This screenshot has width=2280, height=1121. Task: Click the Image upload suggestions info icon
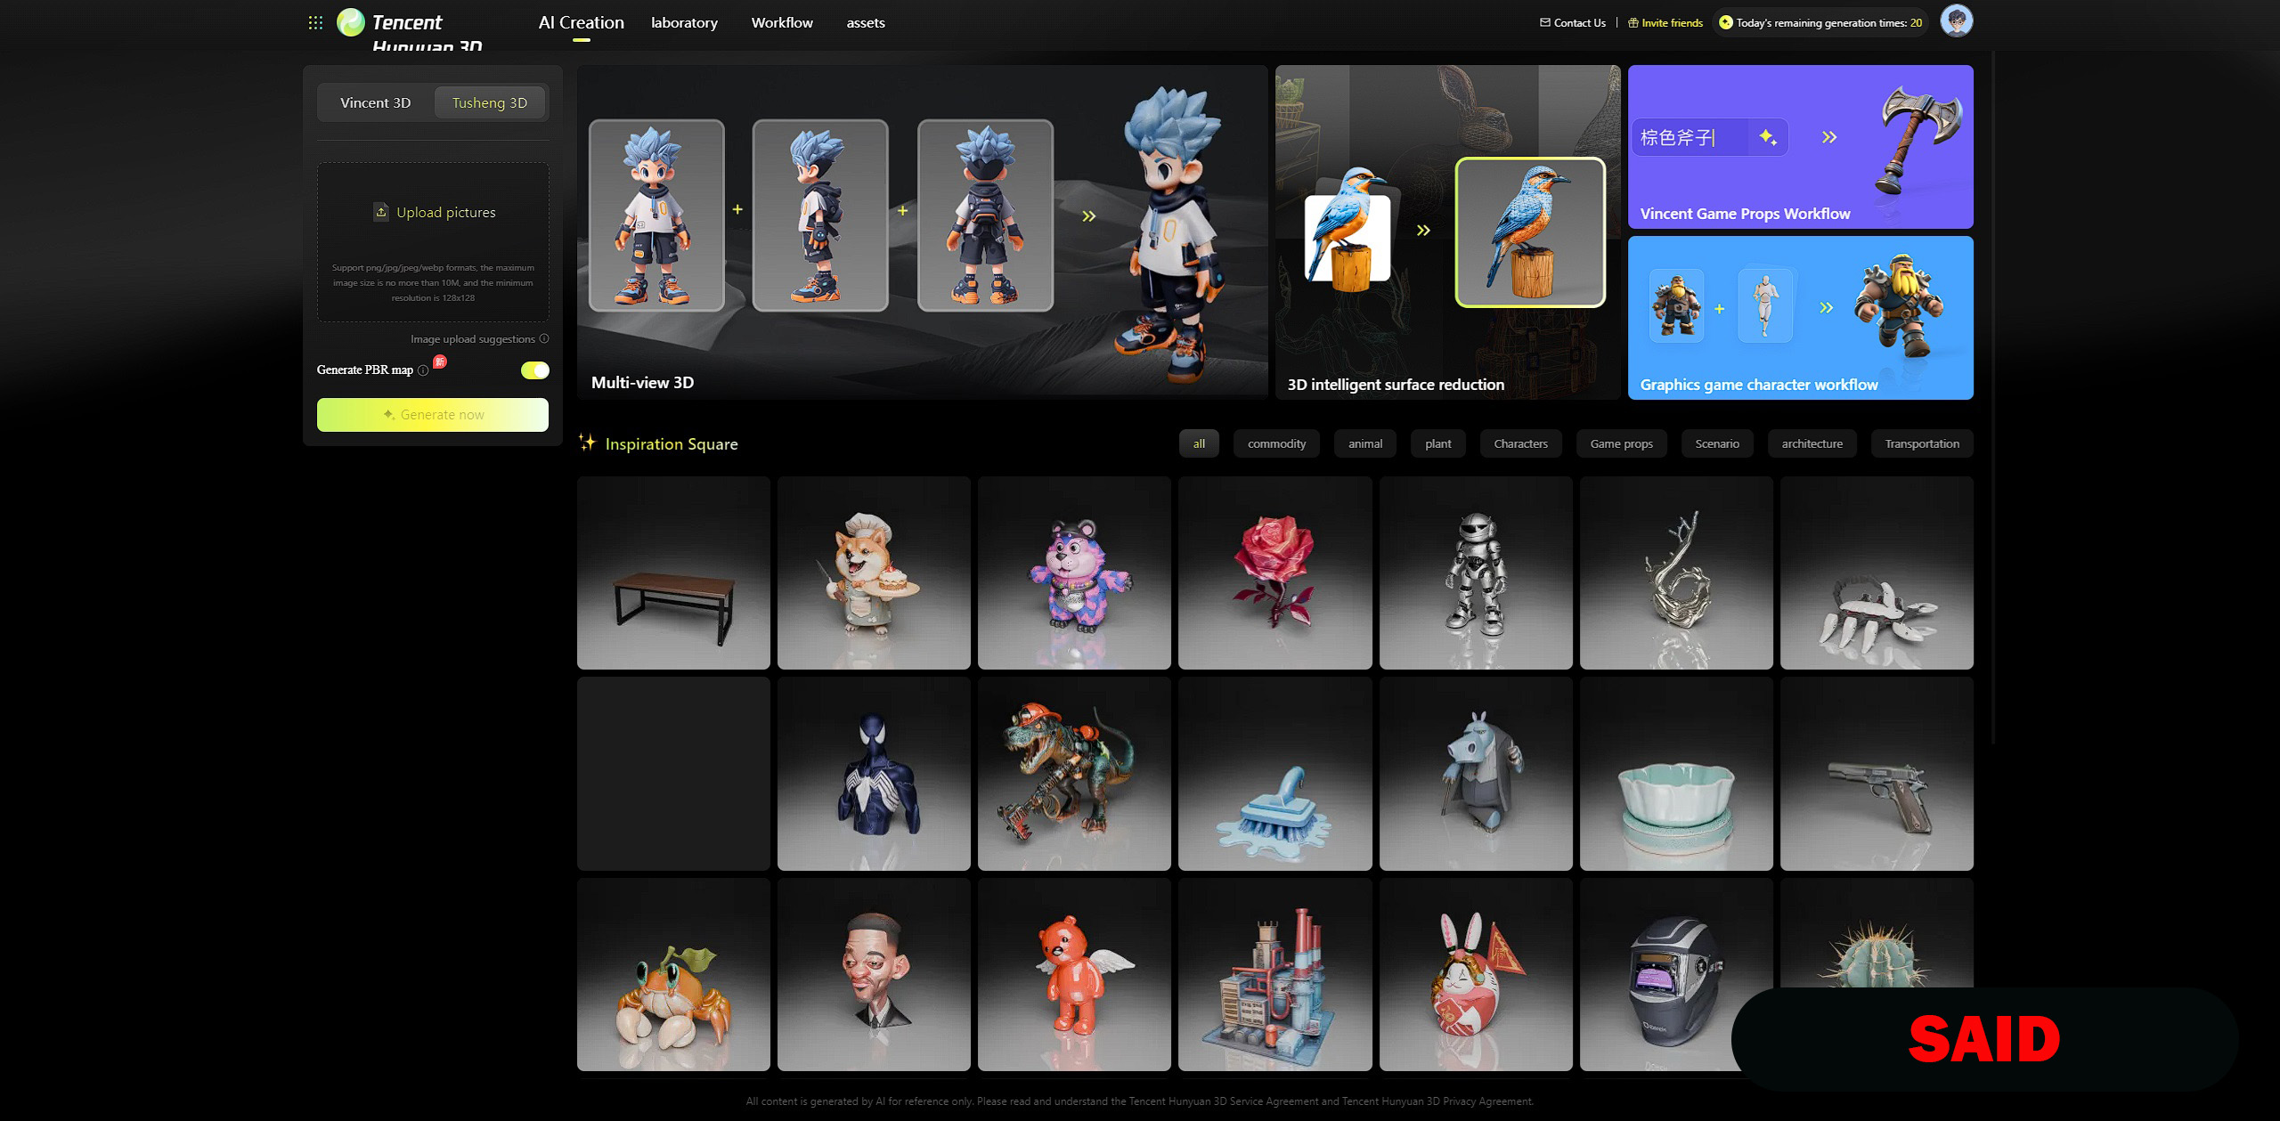(544, 338)
